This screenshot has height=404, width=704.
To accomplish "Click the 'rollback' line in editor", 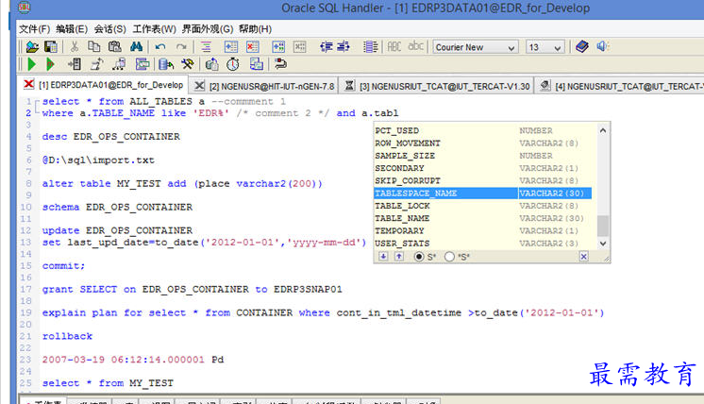I will (x=67, y=336).
